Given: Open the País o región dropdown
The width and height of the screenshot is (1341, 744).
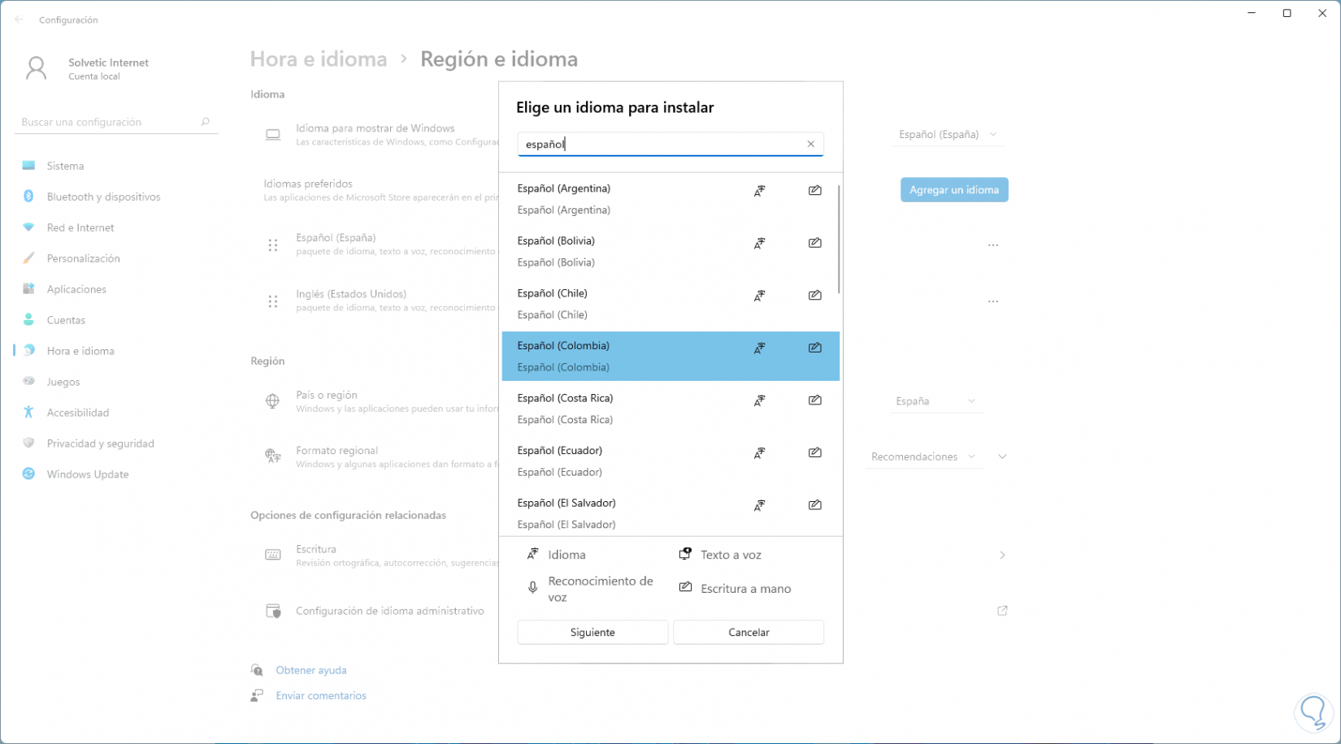Looking at the screenshot, I should [x=935, y=401].
